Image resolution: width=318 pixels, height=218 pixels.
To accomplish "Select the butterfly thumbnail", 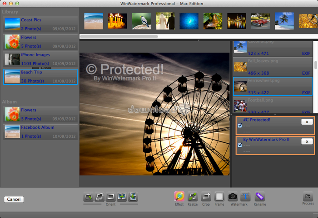I will [213, 21].
